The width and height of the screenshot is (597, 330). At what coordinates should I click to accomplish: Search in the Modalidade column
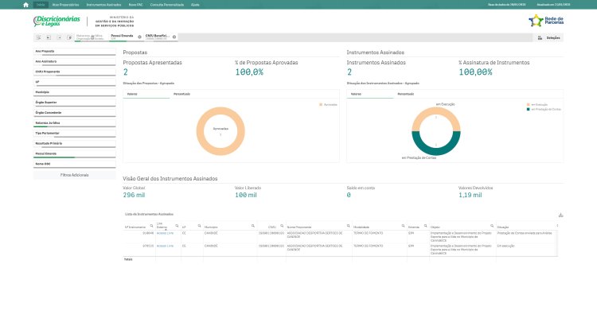[x=403, y=226]
